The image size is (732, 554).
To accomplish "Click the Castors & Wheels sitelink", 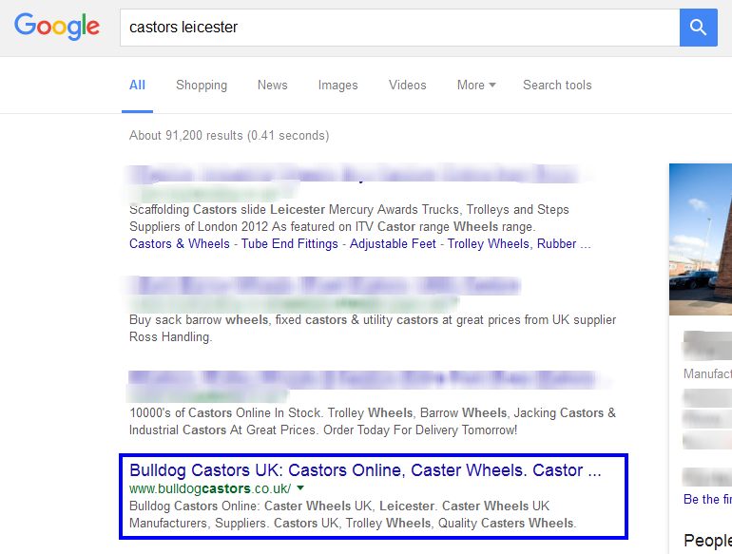I will (x=180, y=243).
